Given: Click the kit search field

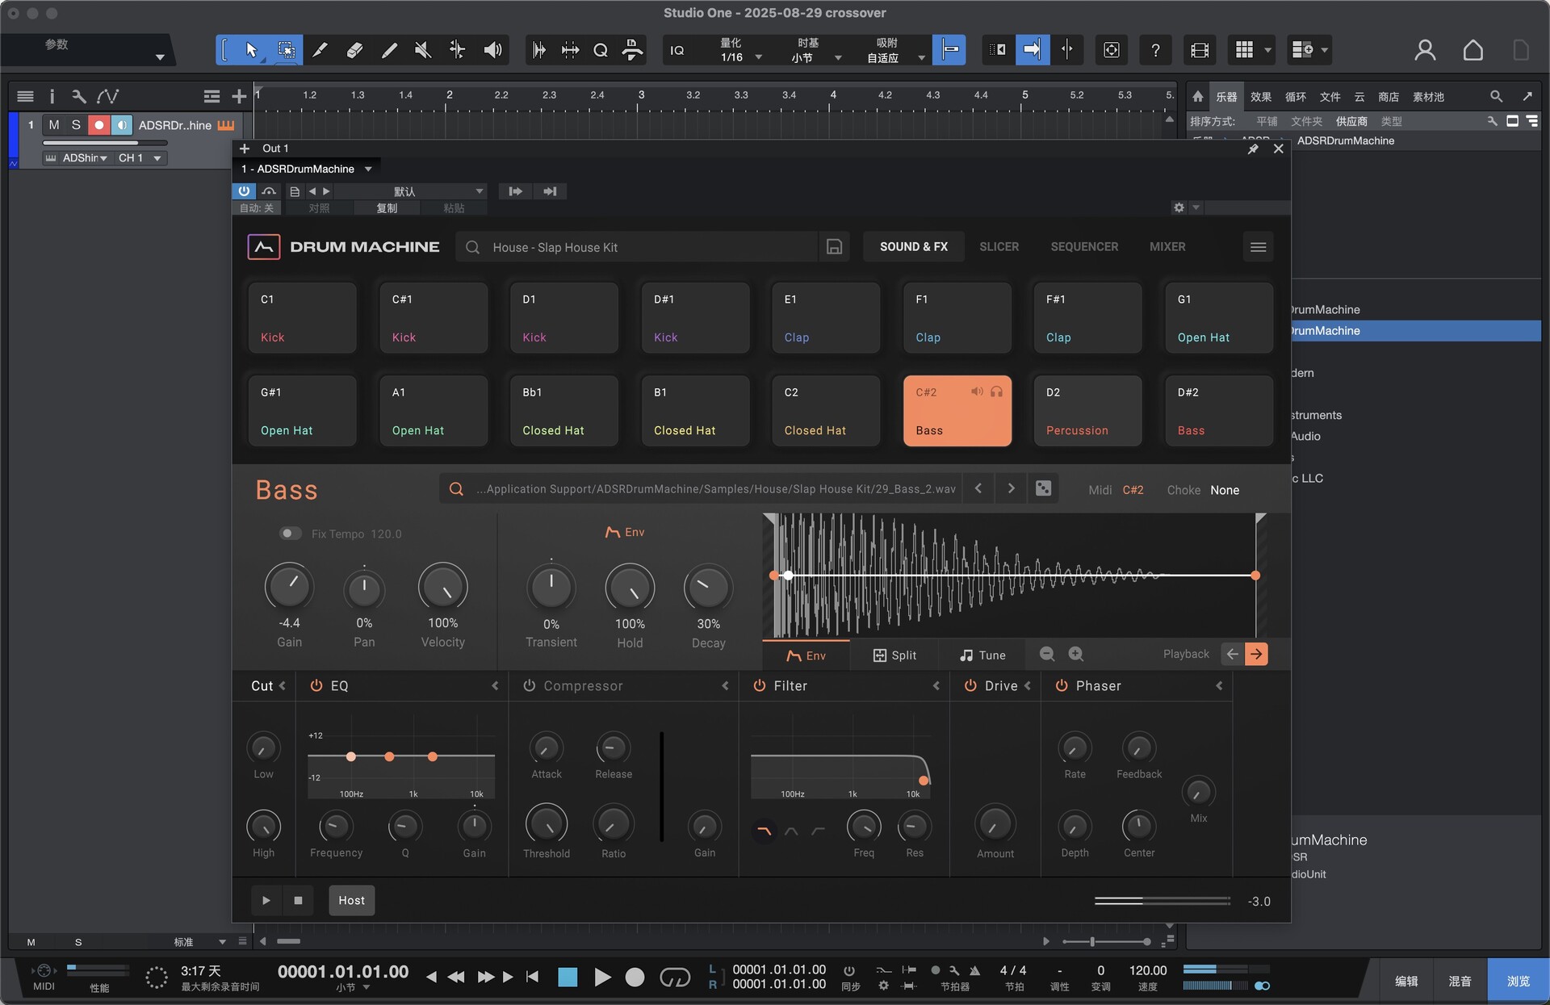Looking at the screenshot, I should pyautogui.click(x=638, y=247).
